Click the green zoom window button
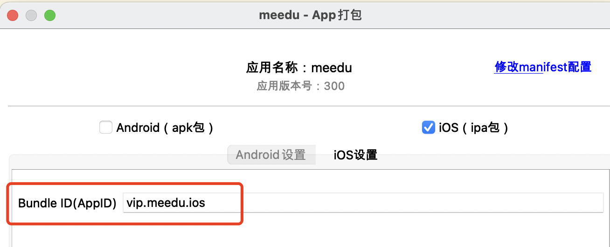 (50, 15)
